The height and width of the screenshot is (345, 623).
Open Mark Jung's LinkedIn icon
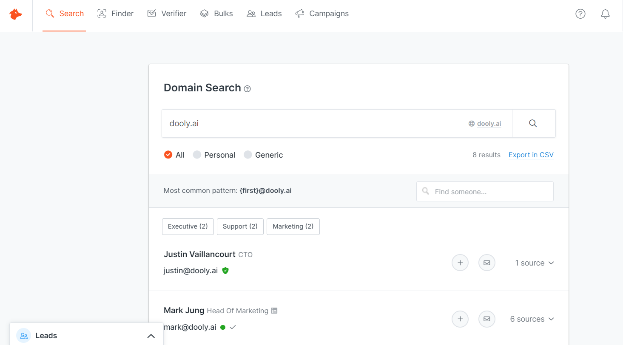tap(274, 311)
